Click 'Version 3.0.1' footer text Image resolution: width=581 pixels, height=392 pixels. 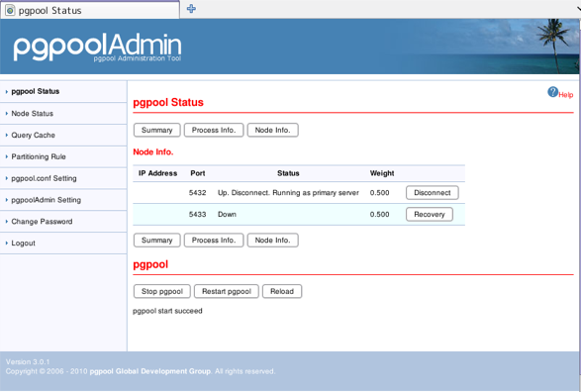[x=28, y=361]
